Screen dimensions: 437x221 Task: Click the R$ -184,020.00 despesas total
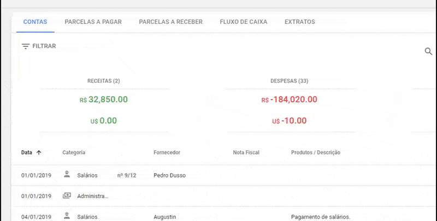289,100
